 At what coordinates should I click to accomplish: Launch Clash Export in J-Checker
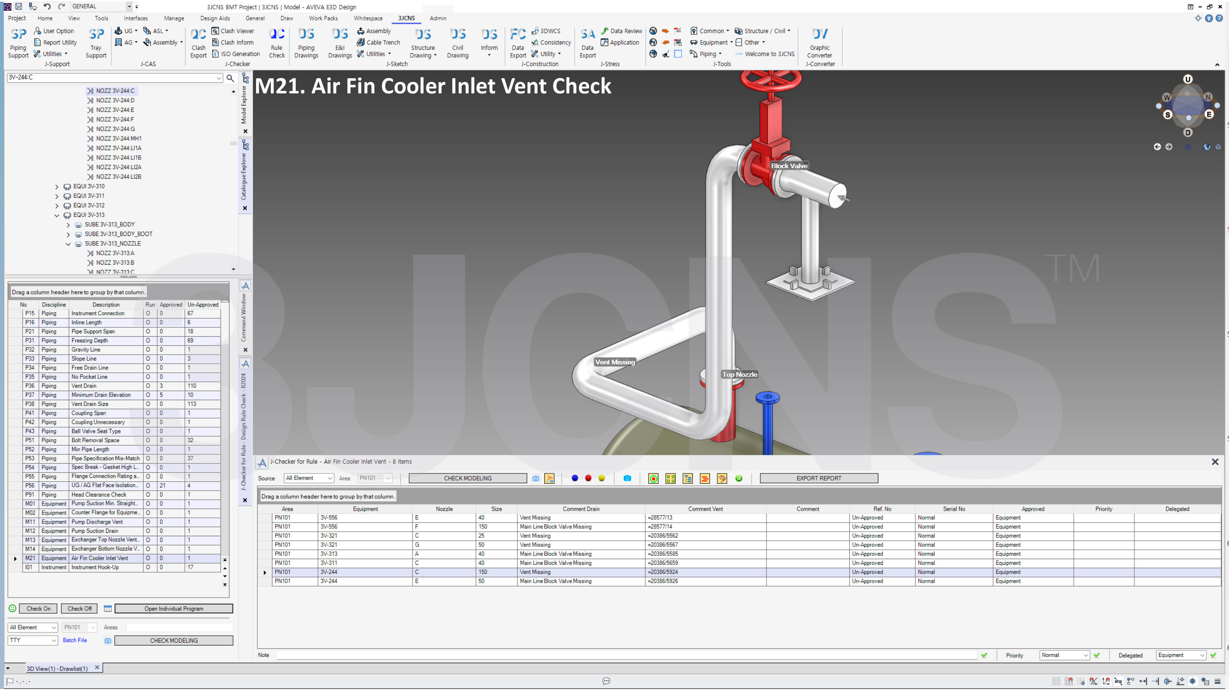(x=198, y=43)
